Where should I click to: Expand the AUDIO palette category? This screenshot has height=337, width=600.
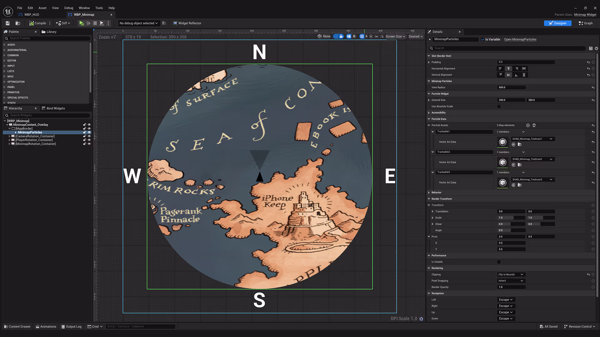pyautogui.click(x=4, y=45)
